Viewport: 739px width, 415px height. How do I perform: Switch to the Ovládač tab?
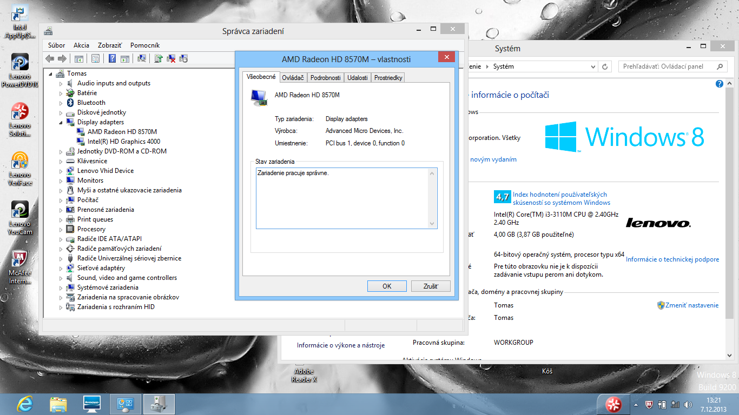tap(293, 78)
